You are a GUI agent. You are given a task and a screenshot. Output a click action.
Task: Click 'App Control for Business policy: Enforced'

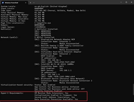click(x=57, y=87)
